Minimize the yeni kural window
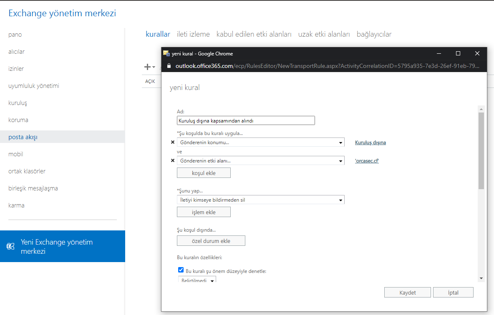Image resolution: width=494 pixels, height=315 pixels. pos(439,53)
